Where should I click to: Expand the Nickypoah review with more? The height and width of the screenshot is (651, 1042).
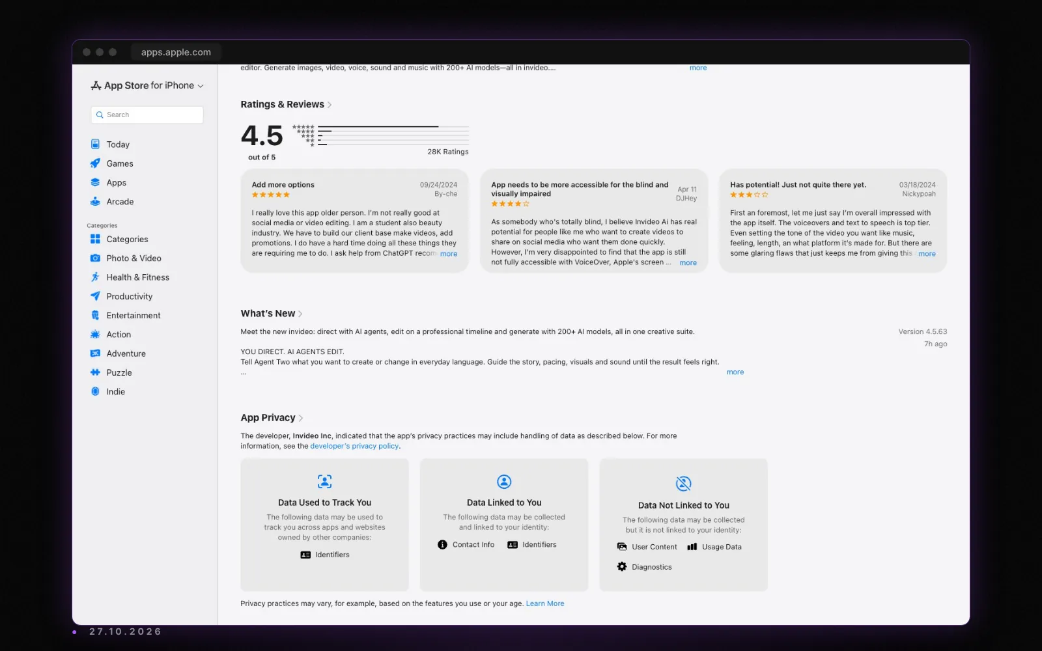point(927,254)
